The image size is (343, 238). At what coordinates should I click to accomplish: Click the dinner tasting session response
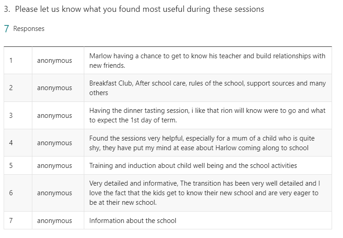click(x=207, y=116)
